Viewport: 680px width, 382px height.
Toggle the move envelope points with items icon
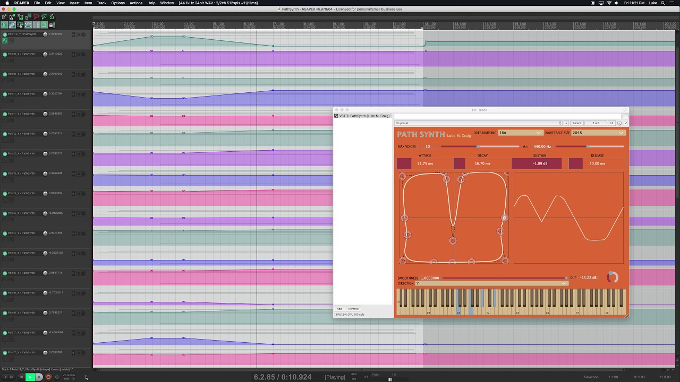pos(28,24)
